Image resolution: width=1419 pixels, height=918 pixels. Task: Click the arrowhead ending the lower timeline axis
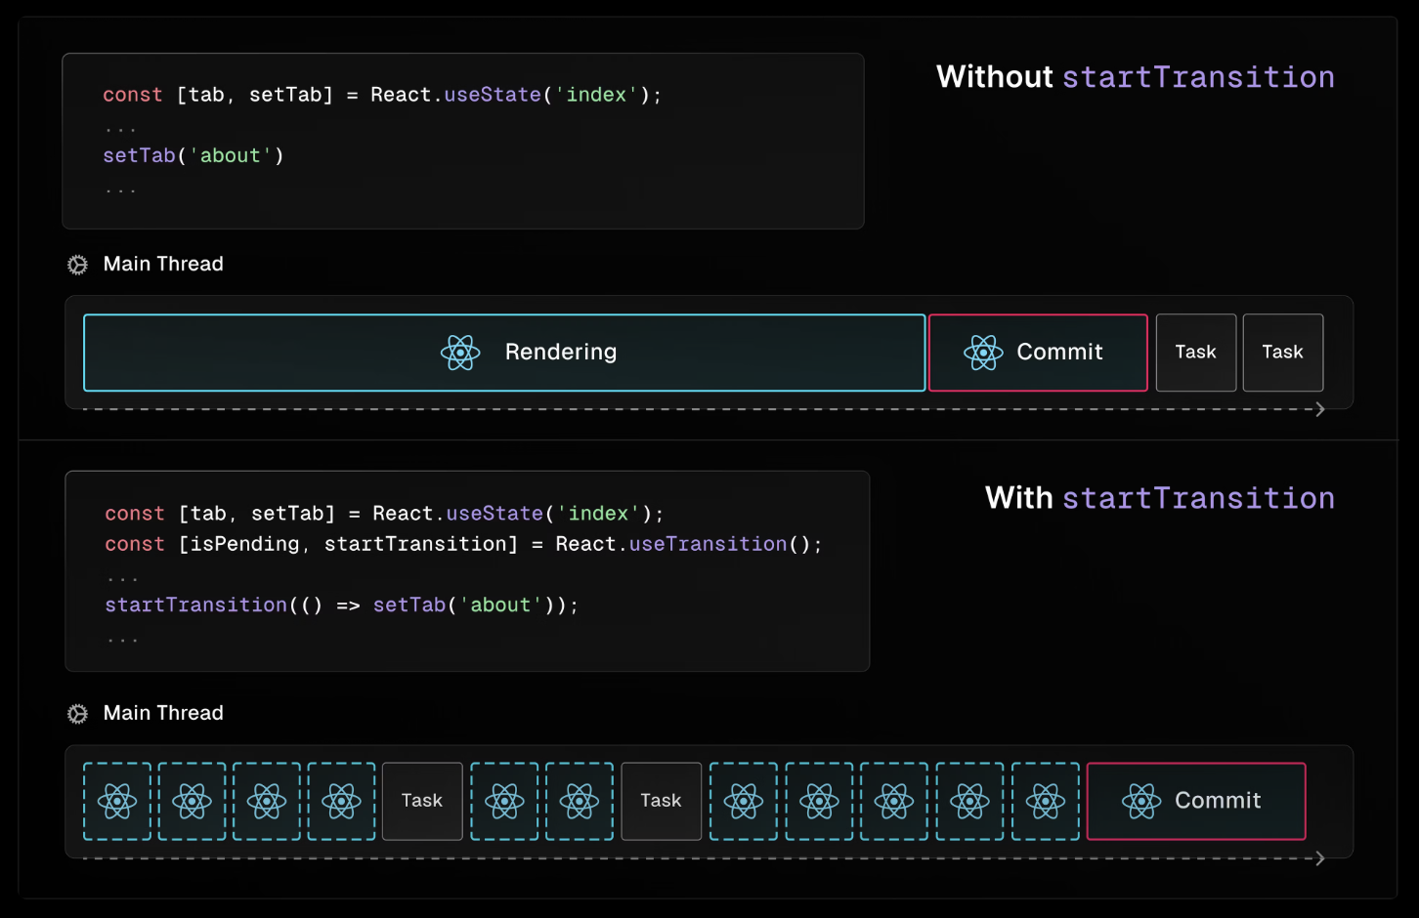1320,858
